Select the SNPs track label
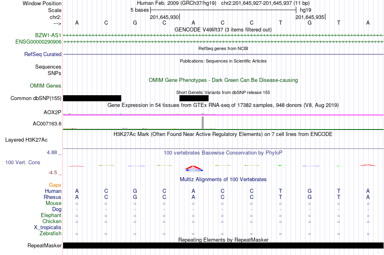This screenshot has height=255, width=384. (x=55, y=73)
